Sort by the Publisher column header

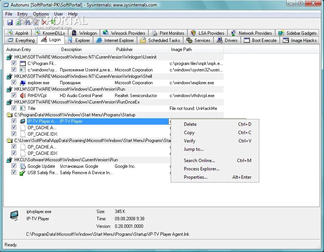tap(141, 49)
